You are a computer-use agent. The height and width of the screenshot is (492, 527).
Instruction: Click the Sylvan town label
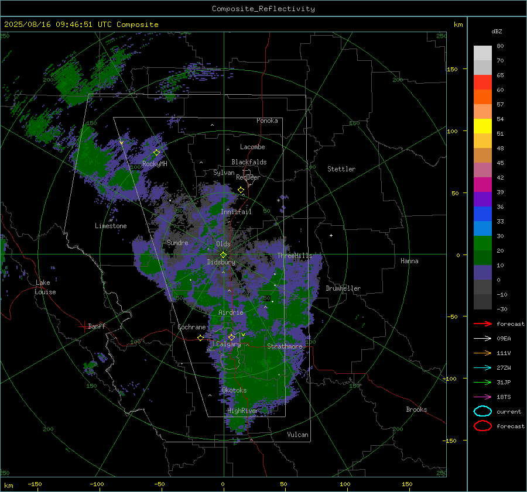click(224, 173)
